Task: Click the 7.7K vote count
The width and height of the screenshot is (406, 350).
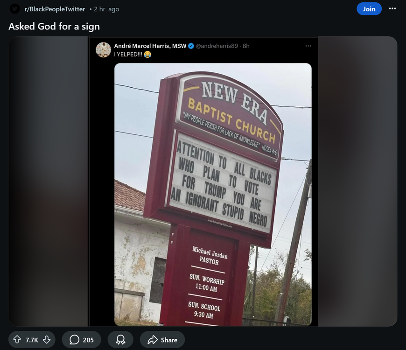Action: [x=32, y=340]
